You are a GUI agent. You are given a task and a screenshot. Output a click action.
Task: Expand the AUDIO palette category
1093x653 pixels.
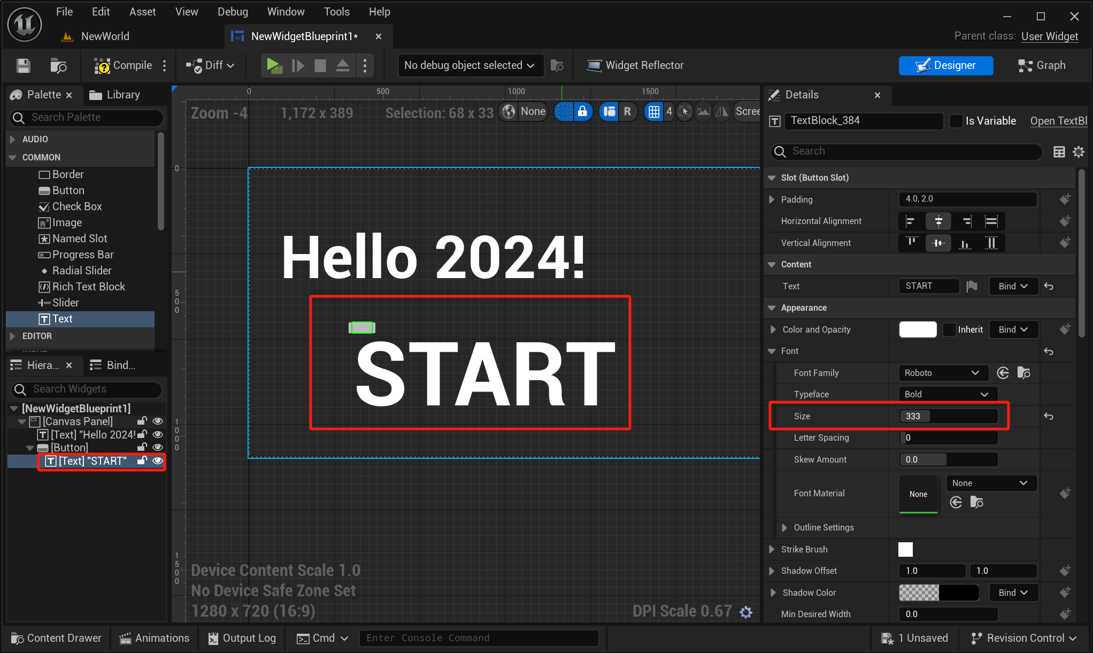coord(12,139)
